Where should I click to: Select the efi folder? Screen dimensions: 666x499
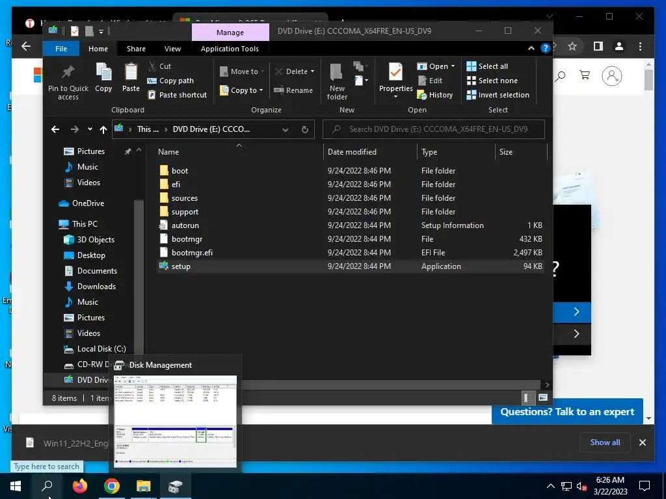pyautogui.click(x=351, y=184)
